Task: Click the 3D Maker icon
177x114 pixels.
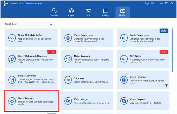Action: tap(68, 80)
